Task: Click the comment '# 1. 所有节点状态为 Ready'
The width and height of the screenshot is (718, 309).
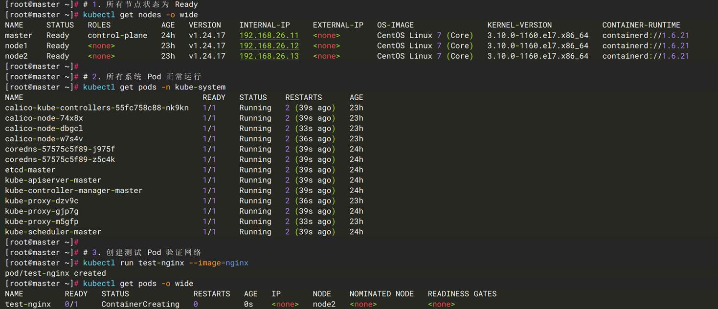Action: click(x=140, y=4)
